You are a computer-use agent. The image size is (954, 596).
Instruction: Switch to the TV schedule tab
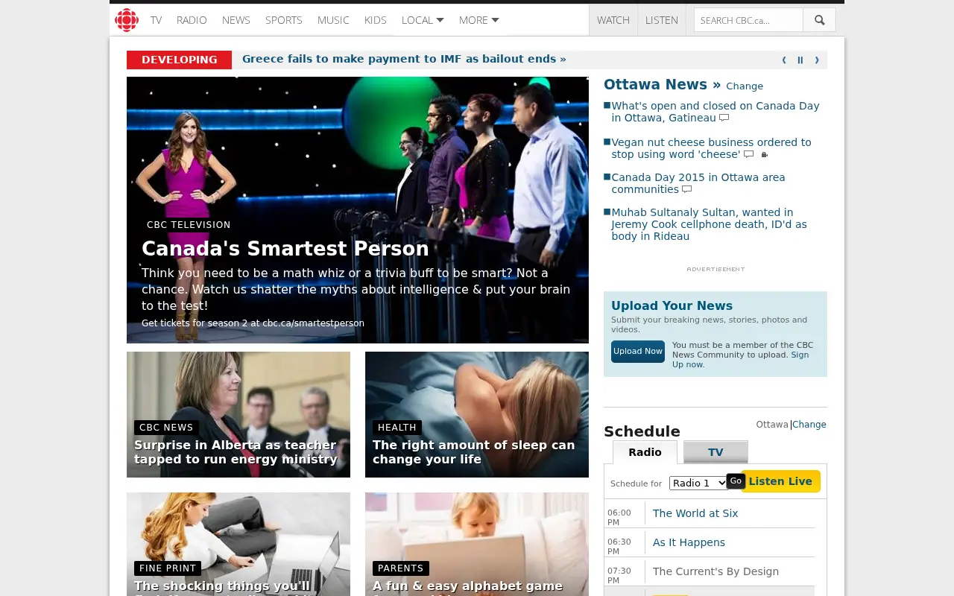715,452
